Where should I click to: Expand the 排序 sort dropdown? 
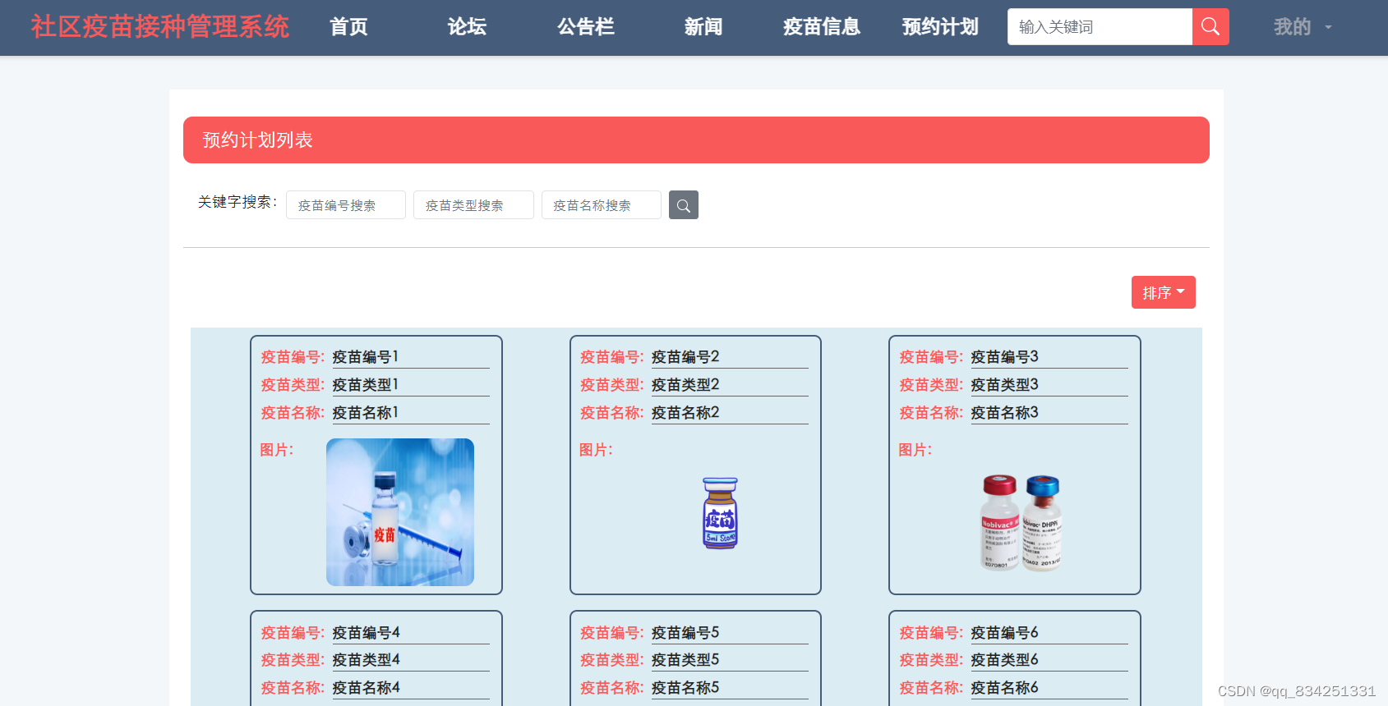tap(1164, 292)
